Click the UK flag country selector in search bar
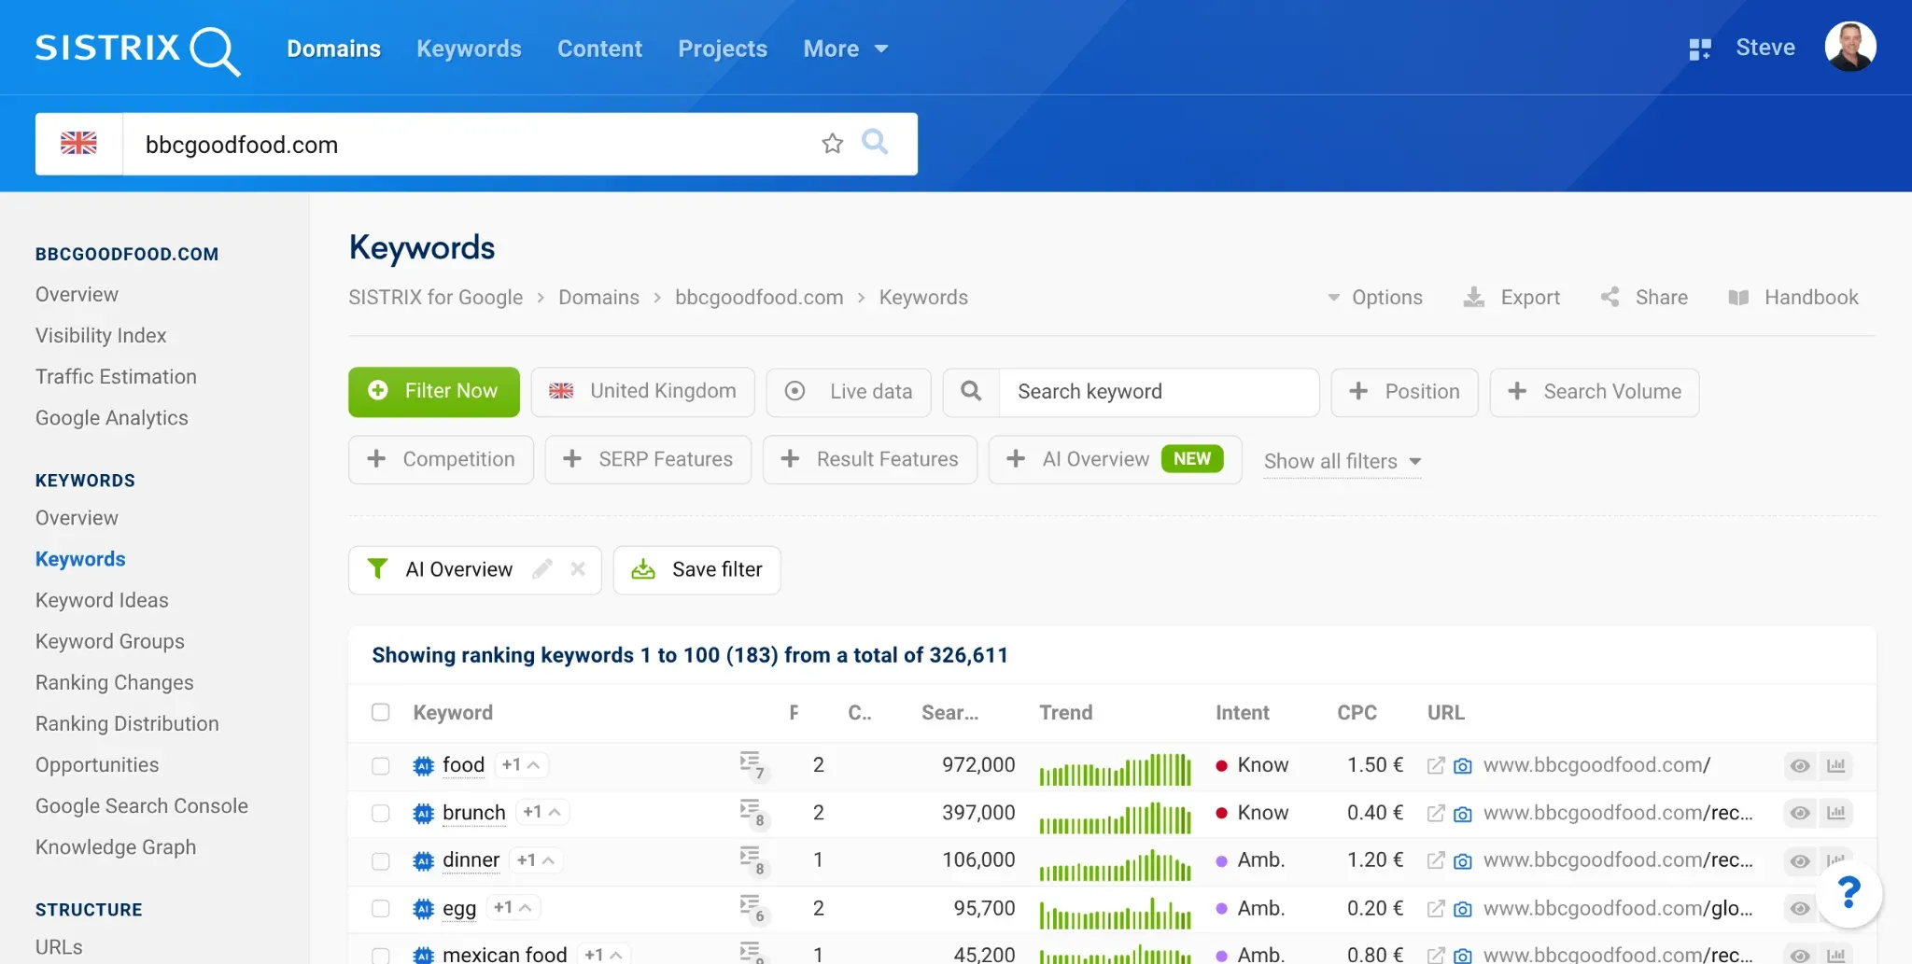The height and width of the screenshot is (964, 1912). tap(79, 144)
